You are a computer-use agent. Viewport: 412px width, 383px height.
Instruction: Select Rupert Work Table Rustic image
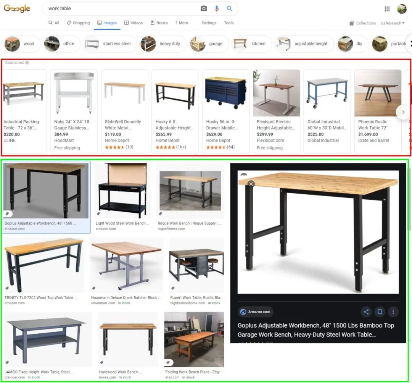pyautogui.click(x=197, y=265)
